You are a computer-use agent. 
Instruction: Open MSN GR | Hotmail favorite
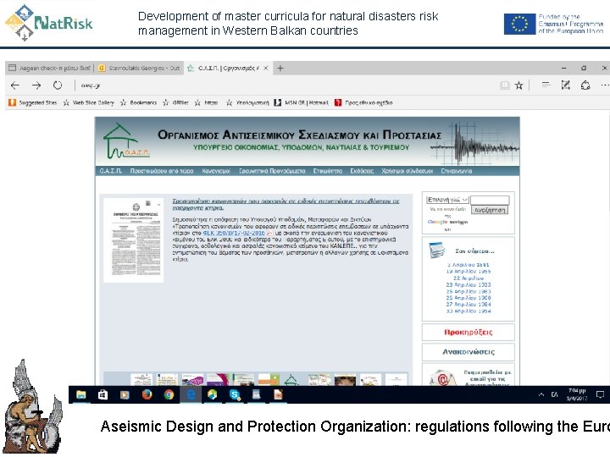click(x=301, y=102)
